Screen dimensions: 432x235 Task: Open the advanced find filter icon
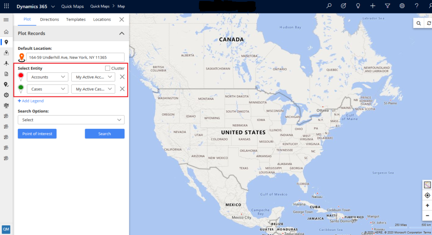pyautogui.click(x=387, y=6)
